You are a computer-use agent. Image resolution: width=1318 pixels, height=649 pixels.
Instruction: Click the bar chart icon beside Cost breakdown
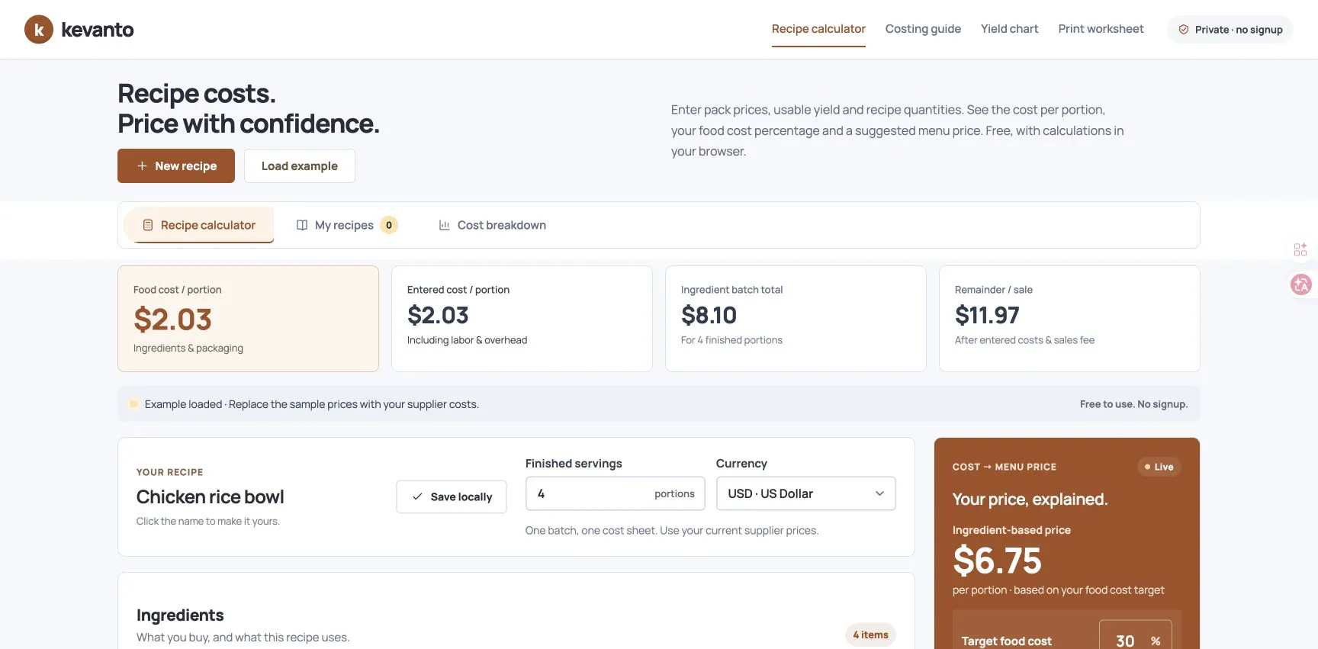444,225
